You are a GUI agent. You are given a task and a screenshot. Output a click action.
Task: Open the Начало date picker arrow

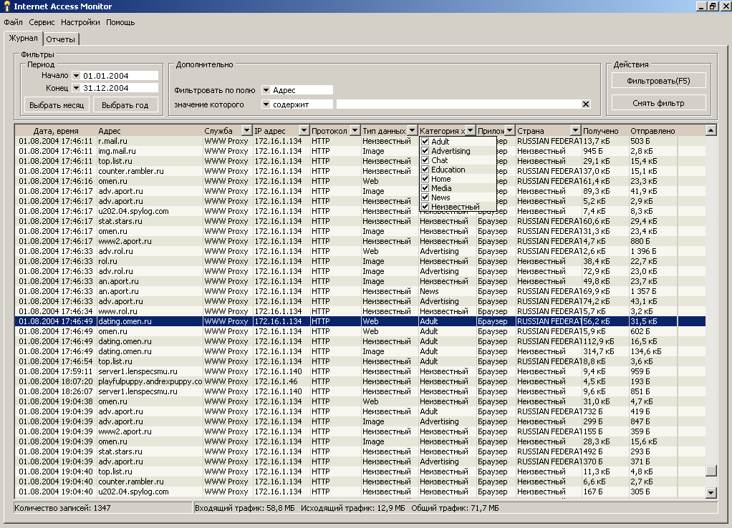76,76
